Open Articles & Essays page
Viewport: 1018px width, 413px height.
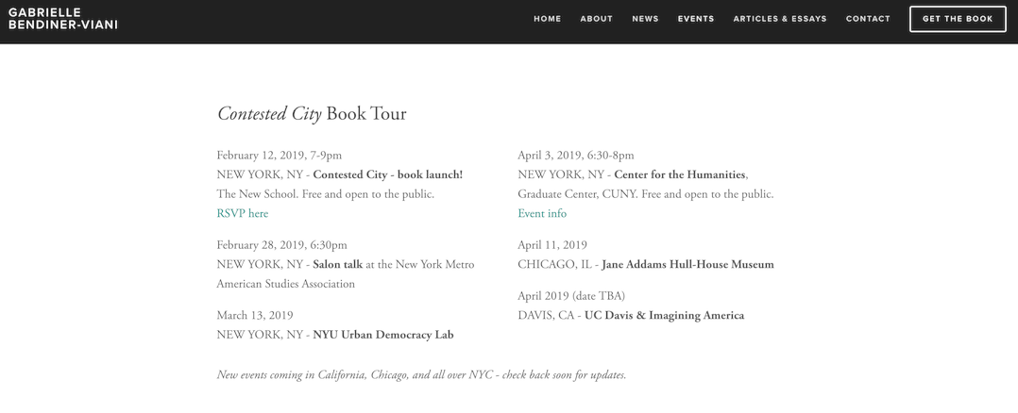point(780,19)
